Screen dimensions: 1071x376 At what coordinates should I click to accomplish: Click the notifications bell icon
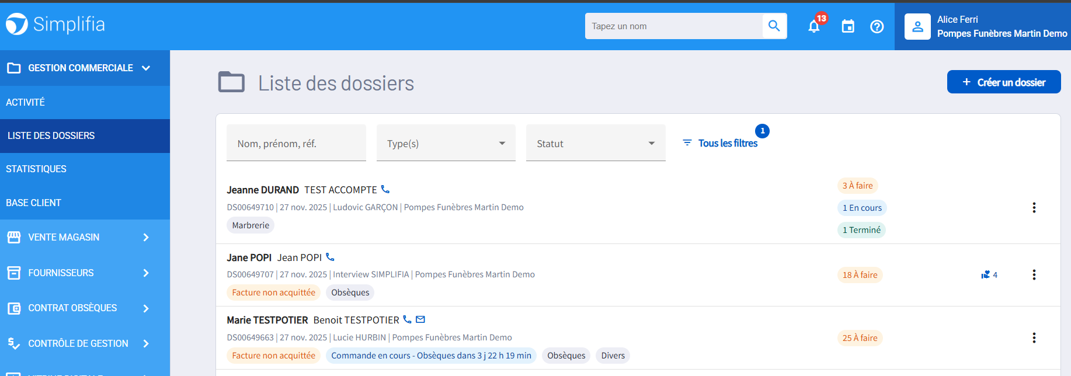pyautogui.click(x=813, y=26)
